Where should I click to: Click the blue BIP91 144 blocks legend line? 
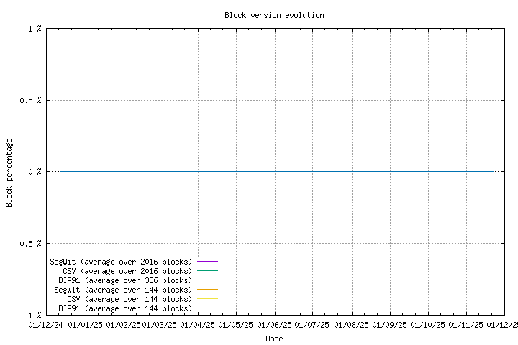pyautogui.click(x=206, y=308)
